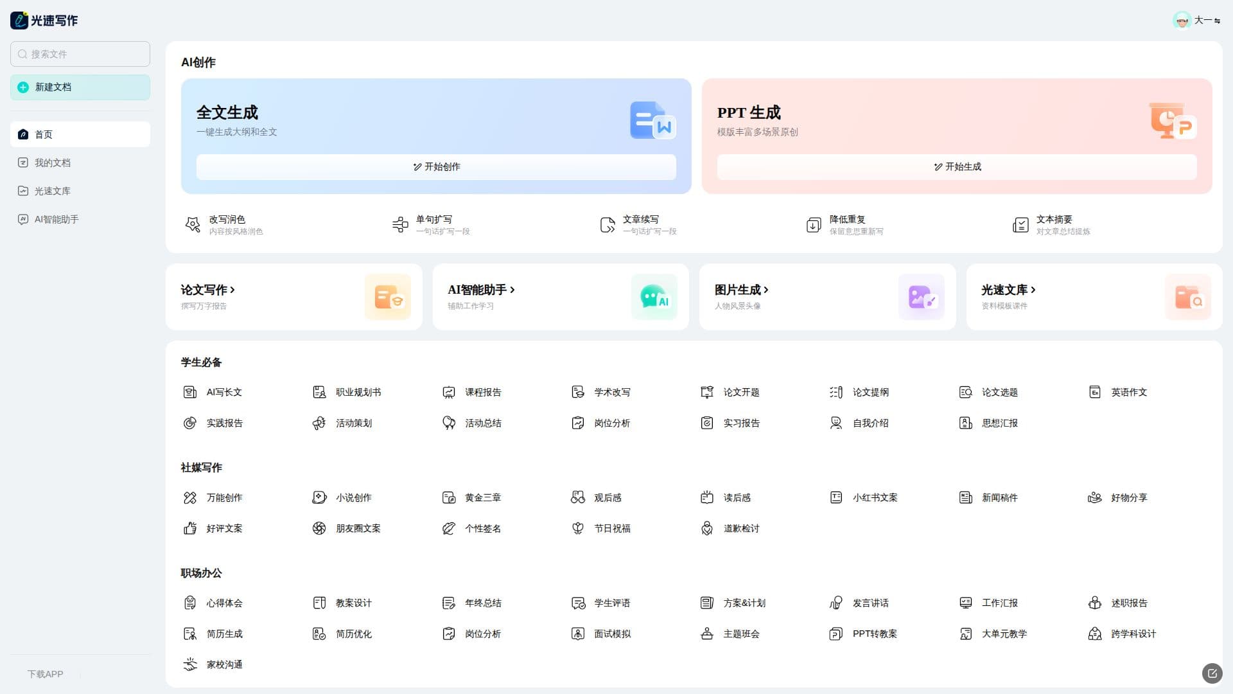The width and height of the screenshot is (1233, 694).
Task: Open the 活动策划 template
Action: coord(342,423)
